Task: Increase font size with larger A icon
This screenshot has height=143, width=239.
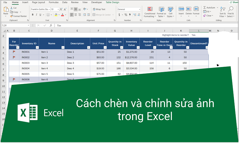Action: pyautogui.click(x=61, y=10)
